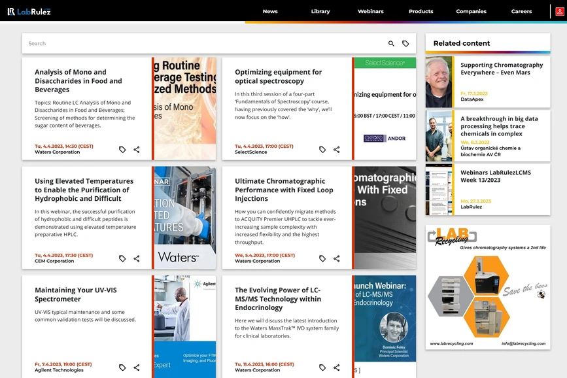
Task: Open the Library menu
Action: 320,11
